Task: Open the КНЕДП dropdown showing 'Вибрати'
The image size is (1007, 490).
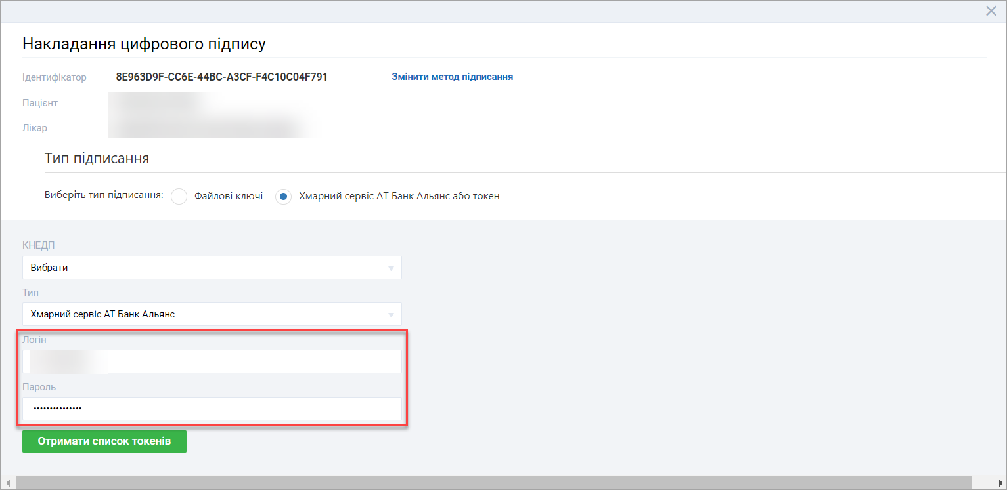Action: (x=212, y=268)
